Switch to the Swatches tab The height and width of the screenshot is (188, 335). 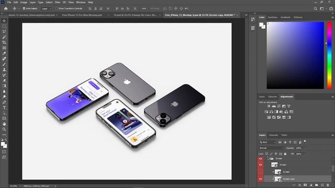click(x=273, y=17)
